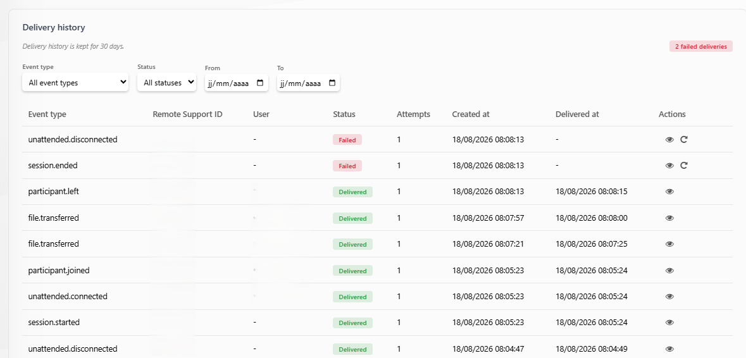Click the 30 days retention note
Screen dimensions: 746x358
click(x=73, y=47)
